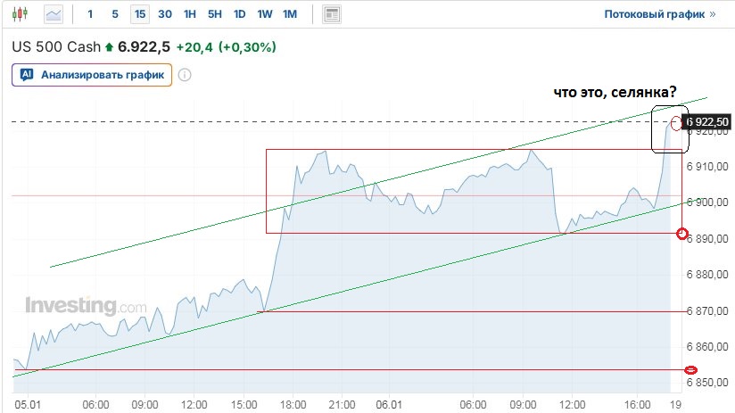Click the AI badge icon

point(27,75)
